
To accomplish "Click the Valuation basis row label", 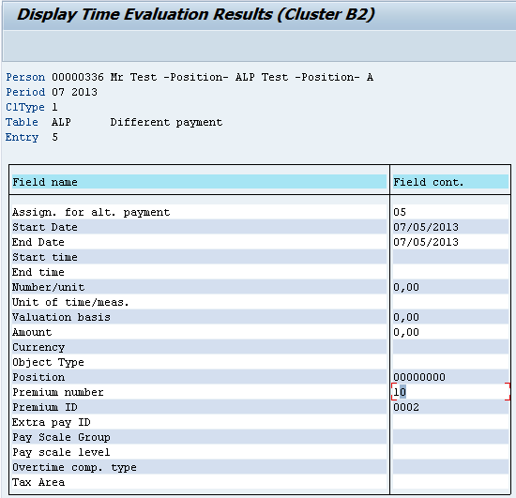I will pos(61,317).
